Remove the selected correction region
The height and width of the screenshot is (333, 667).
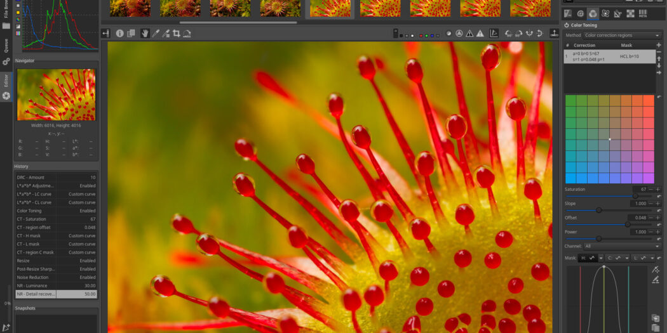659,52
